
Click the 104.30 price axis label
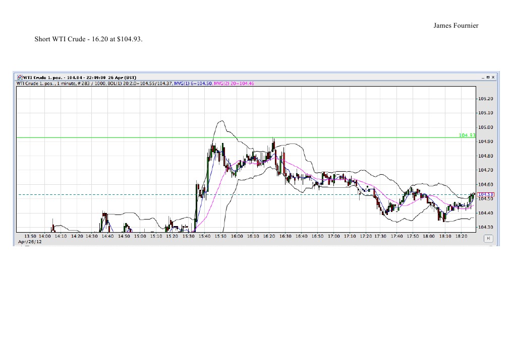click(x=486, y=227)
